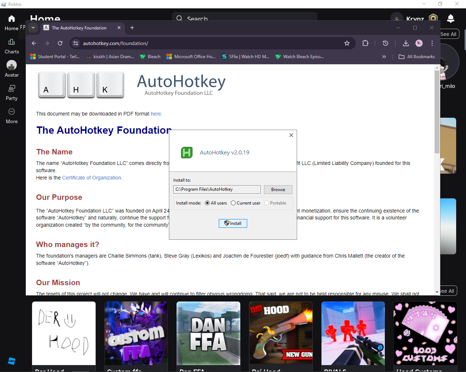Click the install path input field
The width and height of the screenshot is (466, 372).
pyautogui.click(x=217, y=189)
